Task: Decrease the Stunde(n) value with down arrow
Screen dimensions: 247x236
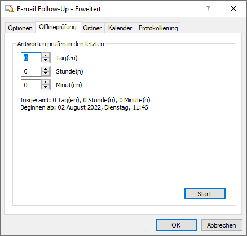Action: 45,74
